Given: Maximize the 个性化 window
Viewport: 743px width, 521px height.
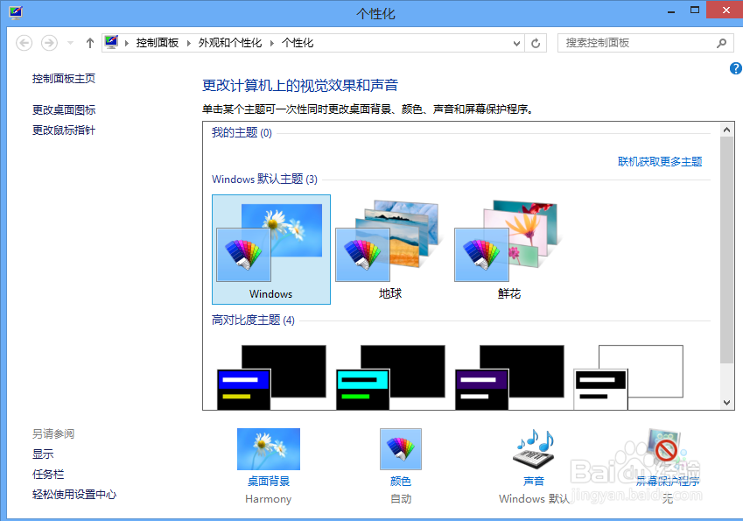Looking at the screenshot, I should pyautogui.click(x=695, y=10).
